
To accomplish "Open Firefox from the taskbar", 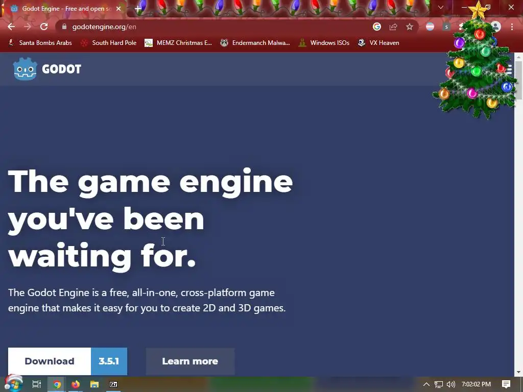I will click(76, 384).
